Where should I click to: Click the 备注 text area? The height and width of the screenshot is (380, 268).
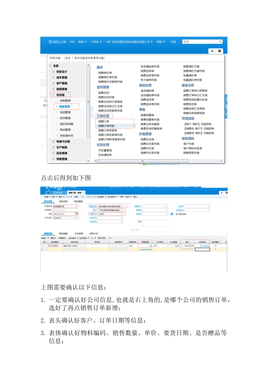point(155,223)
